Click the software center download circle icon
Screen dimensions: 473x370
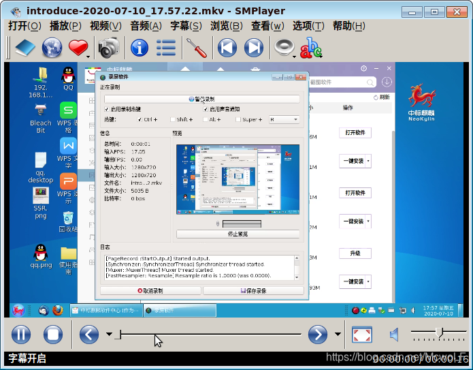(x=387, y=82)
